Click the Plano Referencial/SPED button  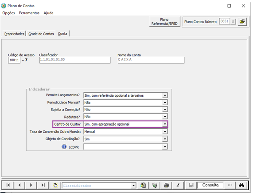click(164, 21)
